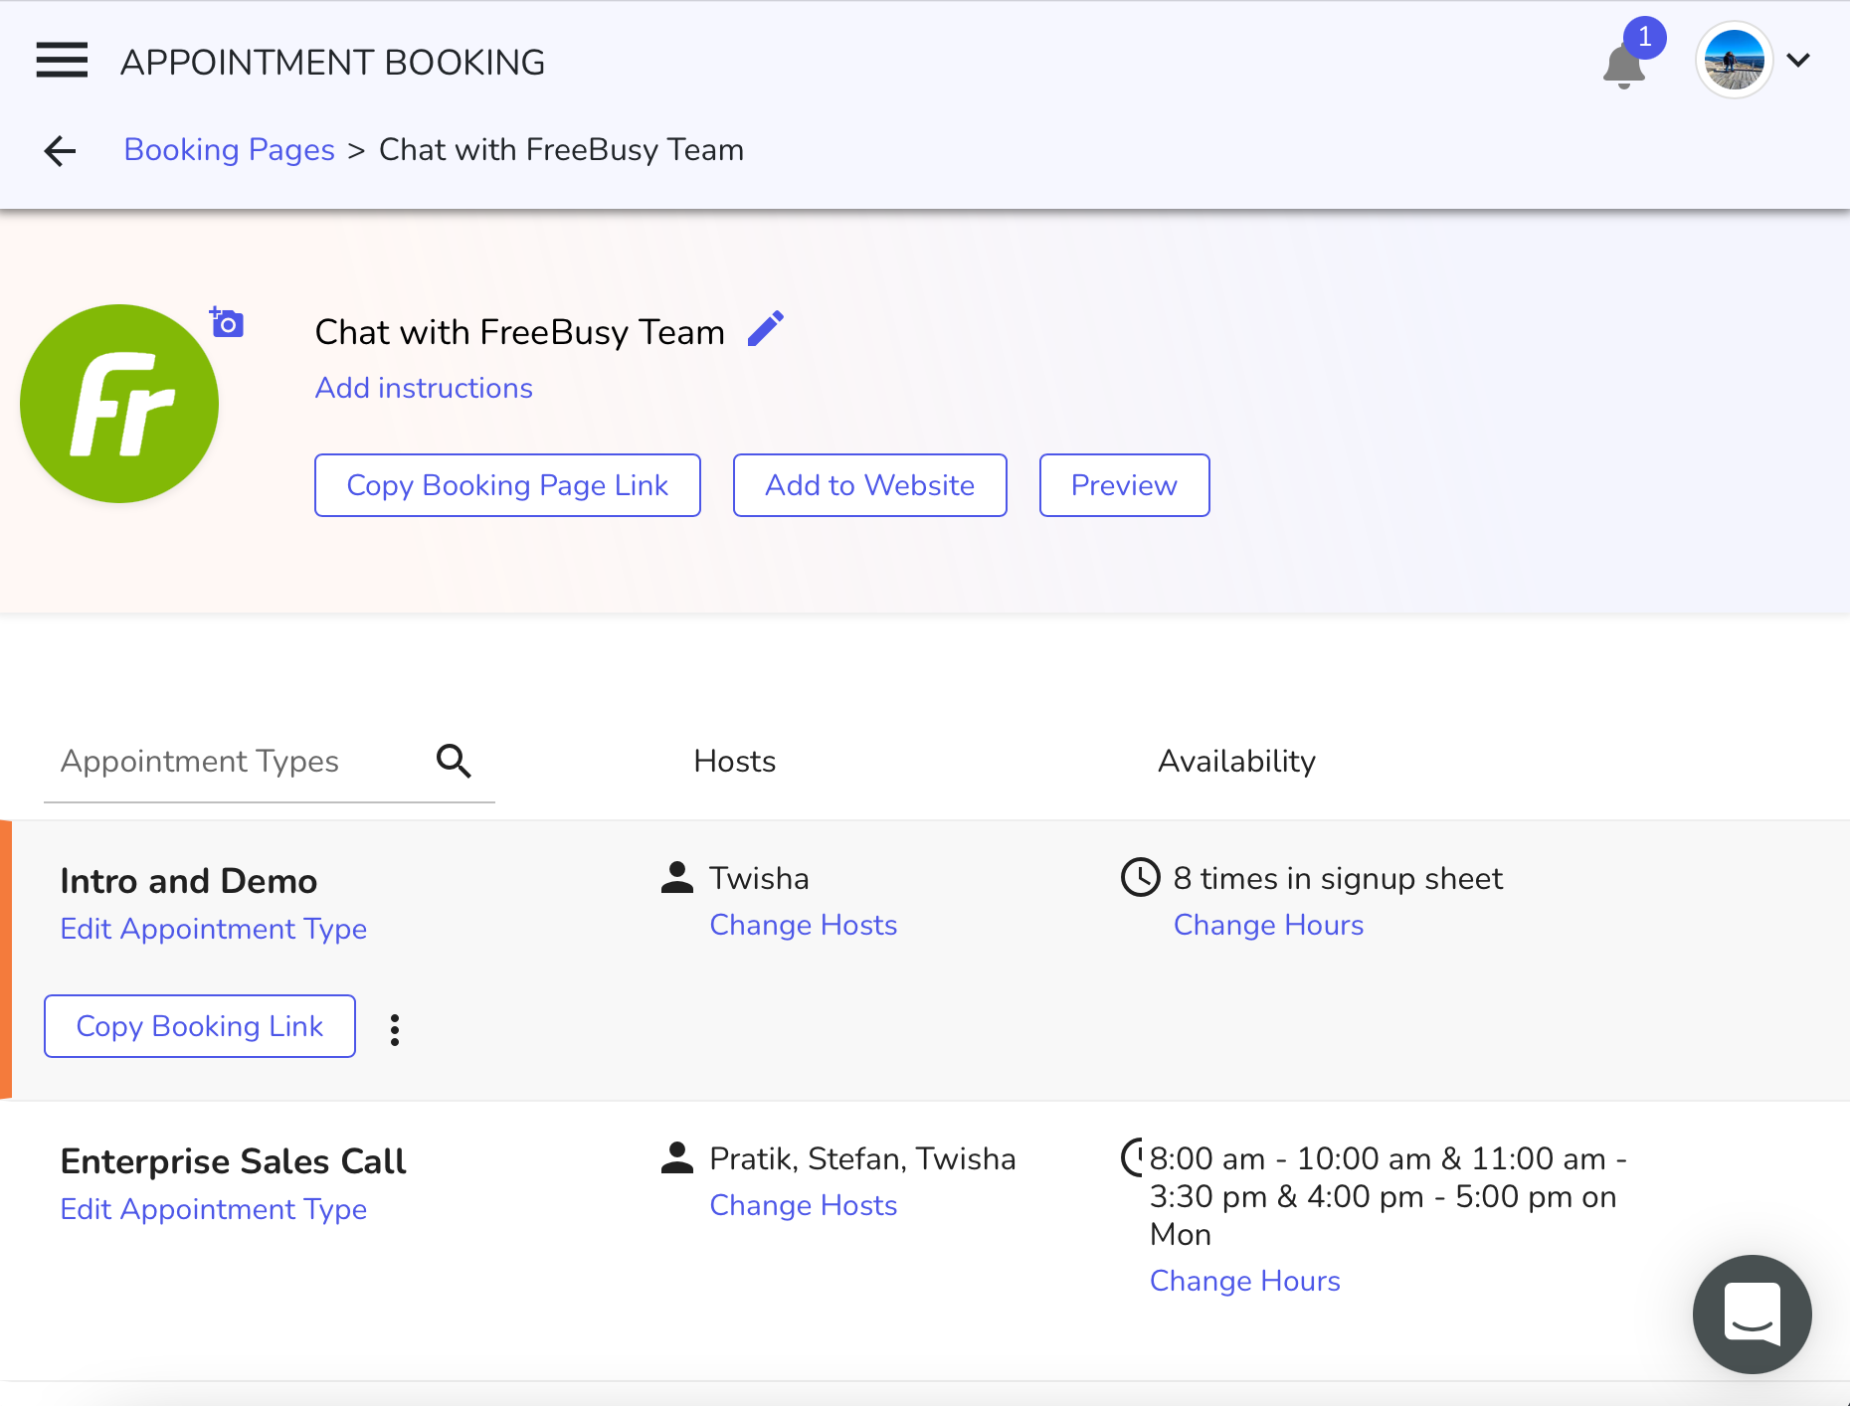Edit the Intro and Demo appointment type
1850x1406 pixels.
(x=214, y=929)
